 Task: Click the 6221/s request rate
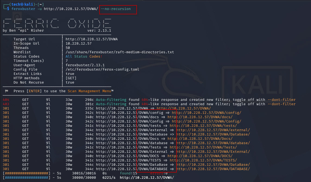pyautogui.click(x=109, y=178)
